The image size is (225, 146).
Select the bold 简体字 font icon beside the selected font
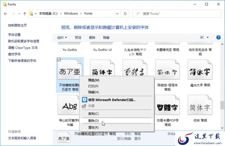click(x=102, y=68)
